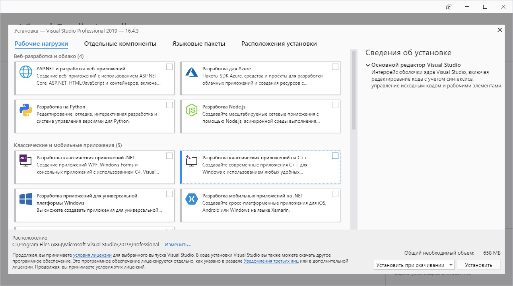Click the ASP.NET globe workload icon
This screenshot has width=513, height=286.
(x=26, y=72)
